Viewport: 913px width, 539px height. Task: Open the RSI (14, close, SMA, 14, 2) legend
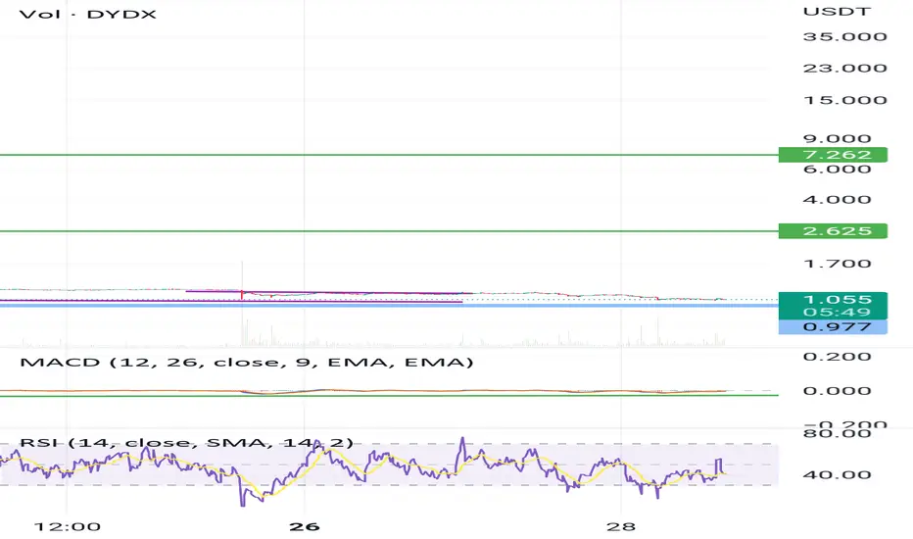click(x=186, y=443)
